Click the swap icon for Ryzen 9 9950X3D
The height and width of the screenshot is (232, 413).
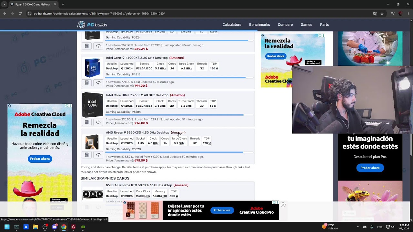coord(98,155)
